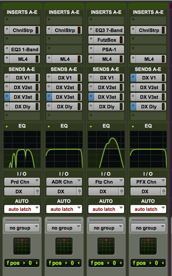Open output window icon on Prd Chn track
172x276 pixels.
[x=37, y=191]
